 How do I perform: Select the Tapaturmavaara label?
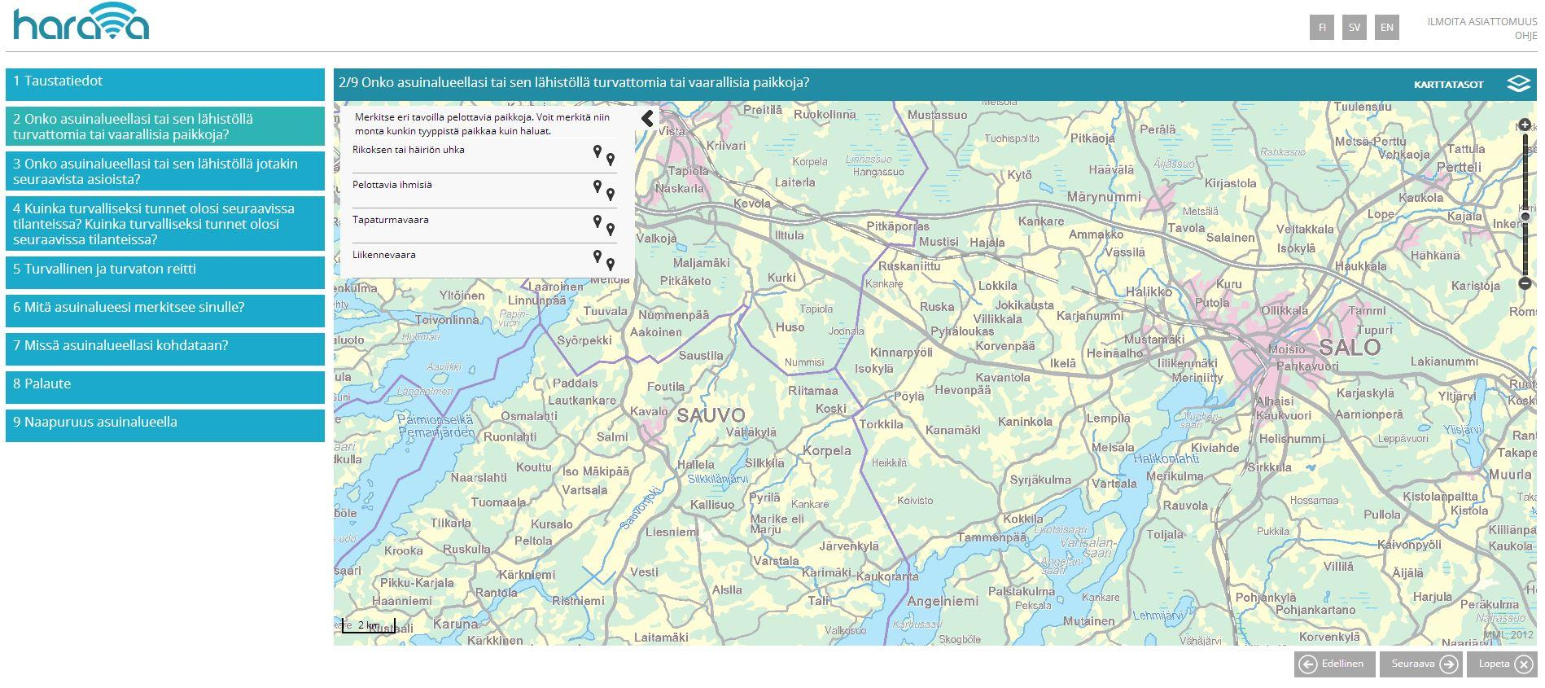click(x=391, y=220)
